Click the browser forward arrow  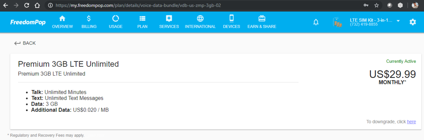click(16, 6)
